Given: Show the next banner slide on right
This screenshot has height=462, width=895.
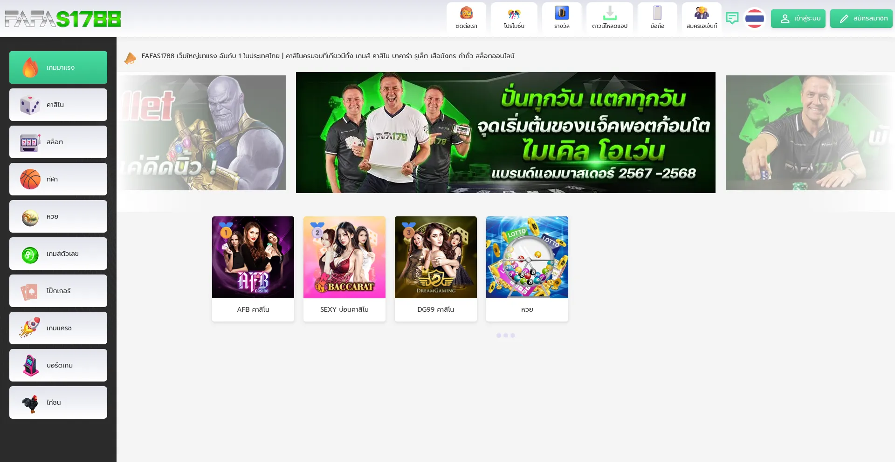Looking at the screenshot, I should (x=810, y=133).
